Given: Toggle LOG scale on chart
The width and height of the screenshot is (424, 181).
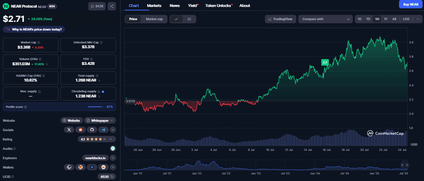Looking at the screenshot, I should 406,19.
